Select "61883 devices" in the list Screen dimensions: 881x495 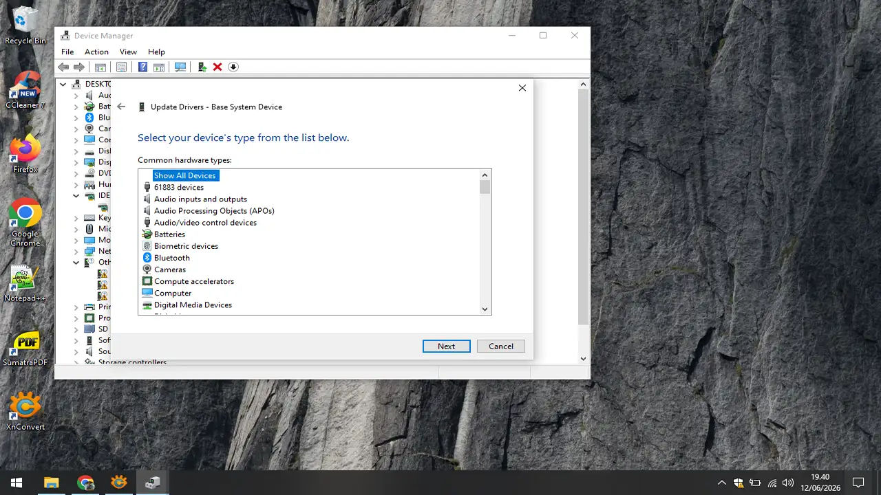click(x=179, y=187)
